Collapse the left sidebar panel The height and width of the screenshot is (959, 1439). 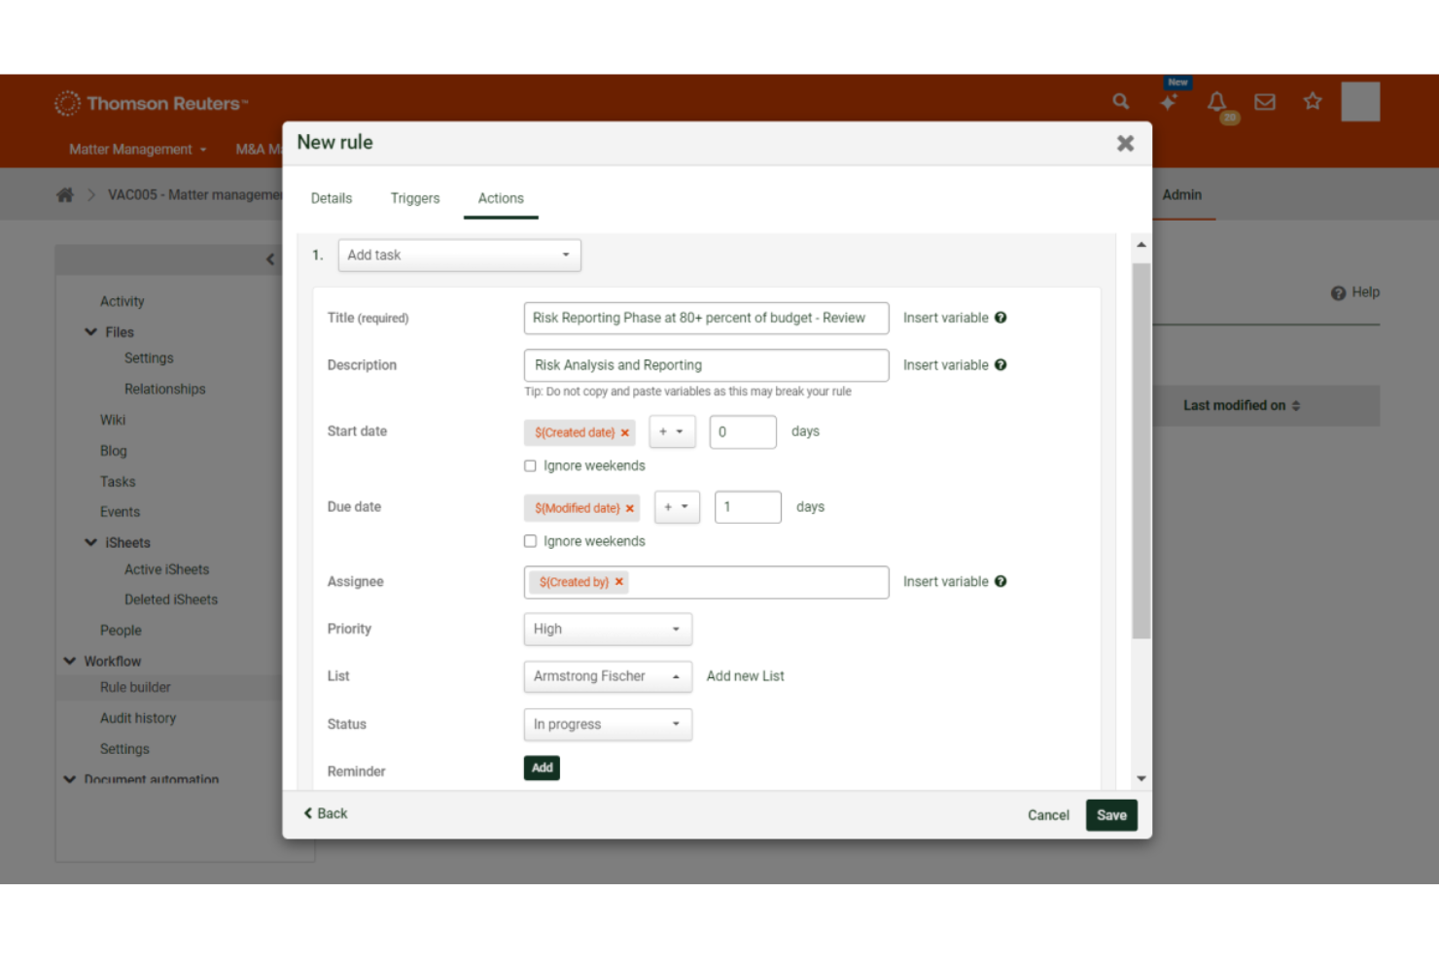[x=270, y=259]
